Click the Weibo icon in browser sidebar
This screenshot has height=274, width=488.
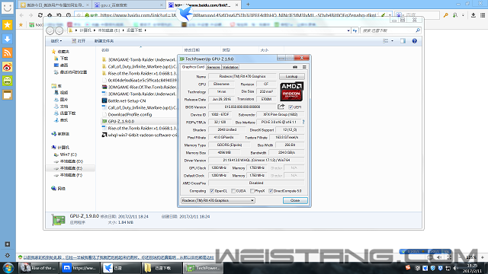click(7, 67)
